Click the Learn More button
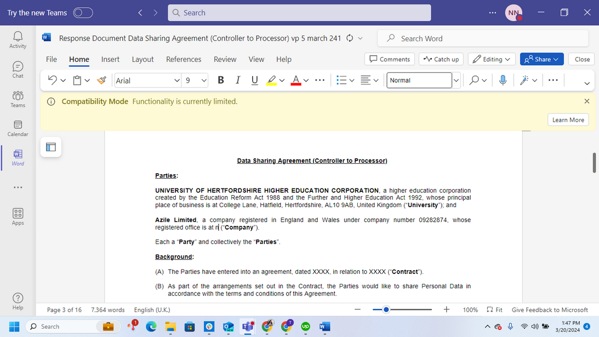 click(568, 120)
